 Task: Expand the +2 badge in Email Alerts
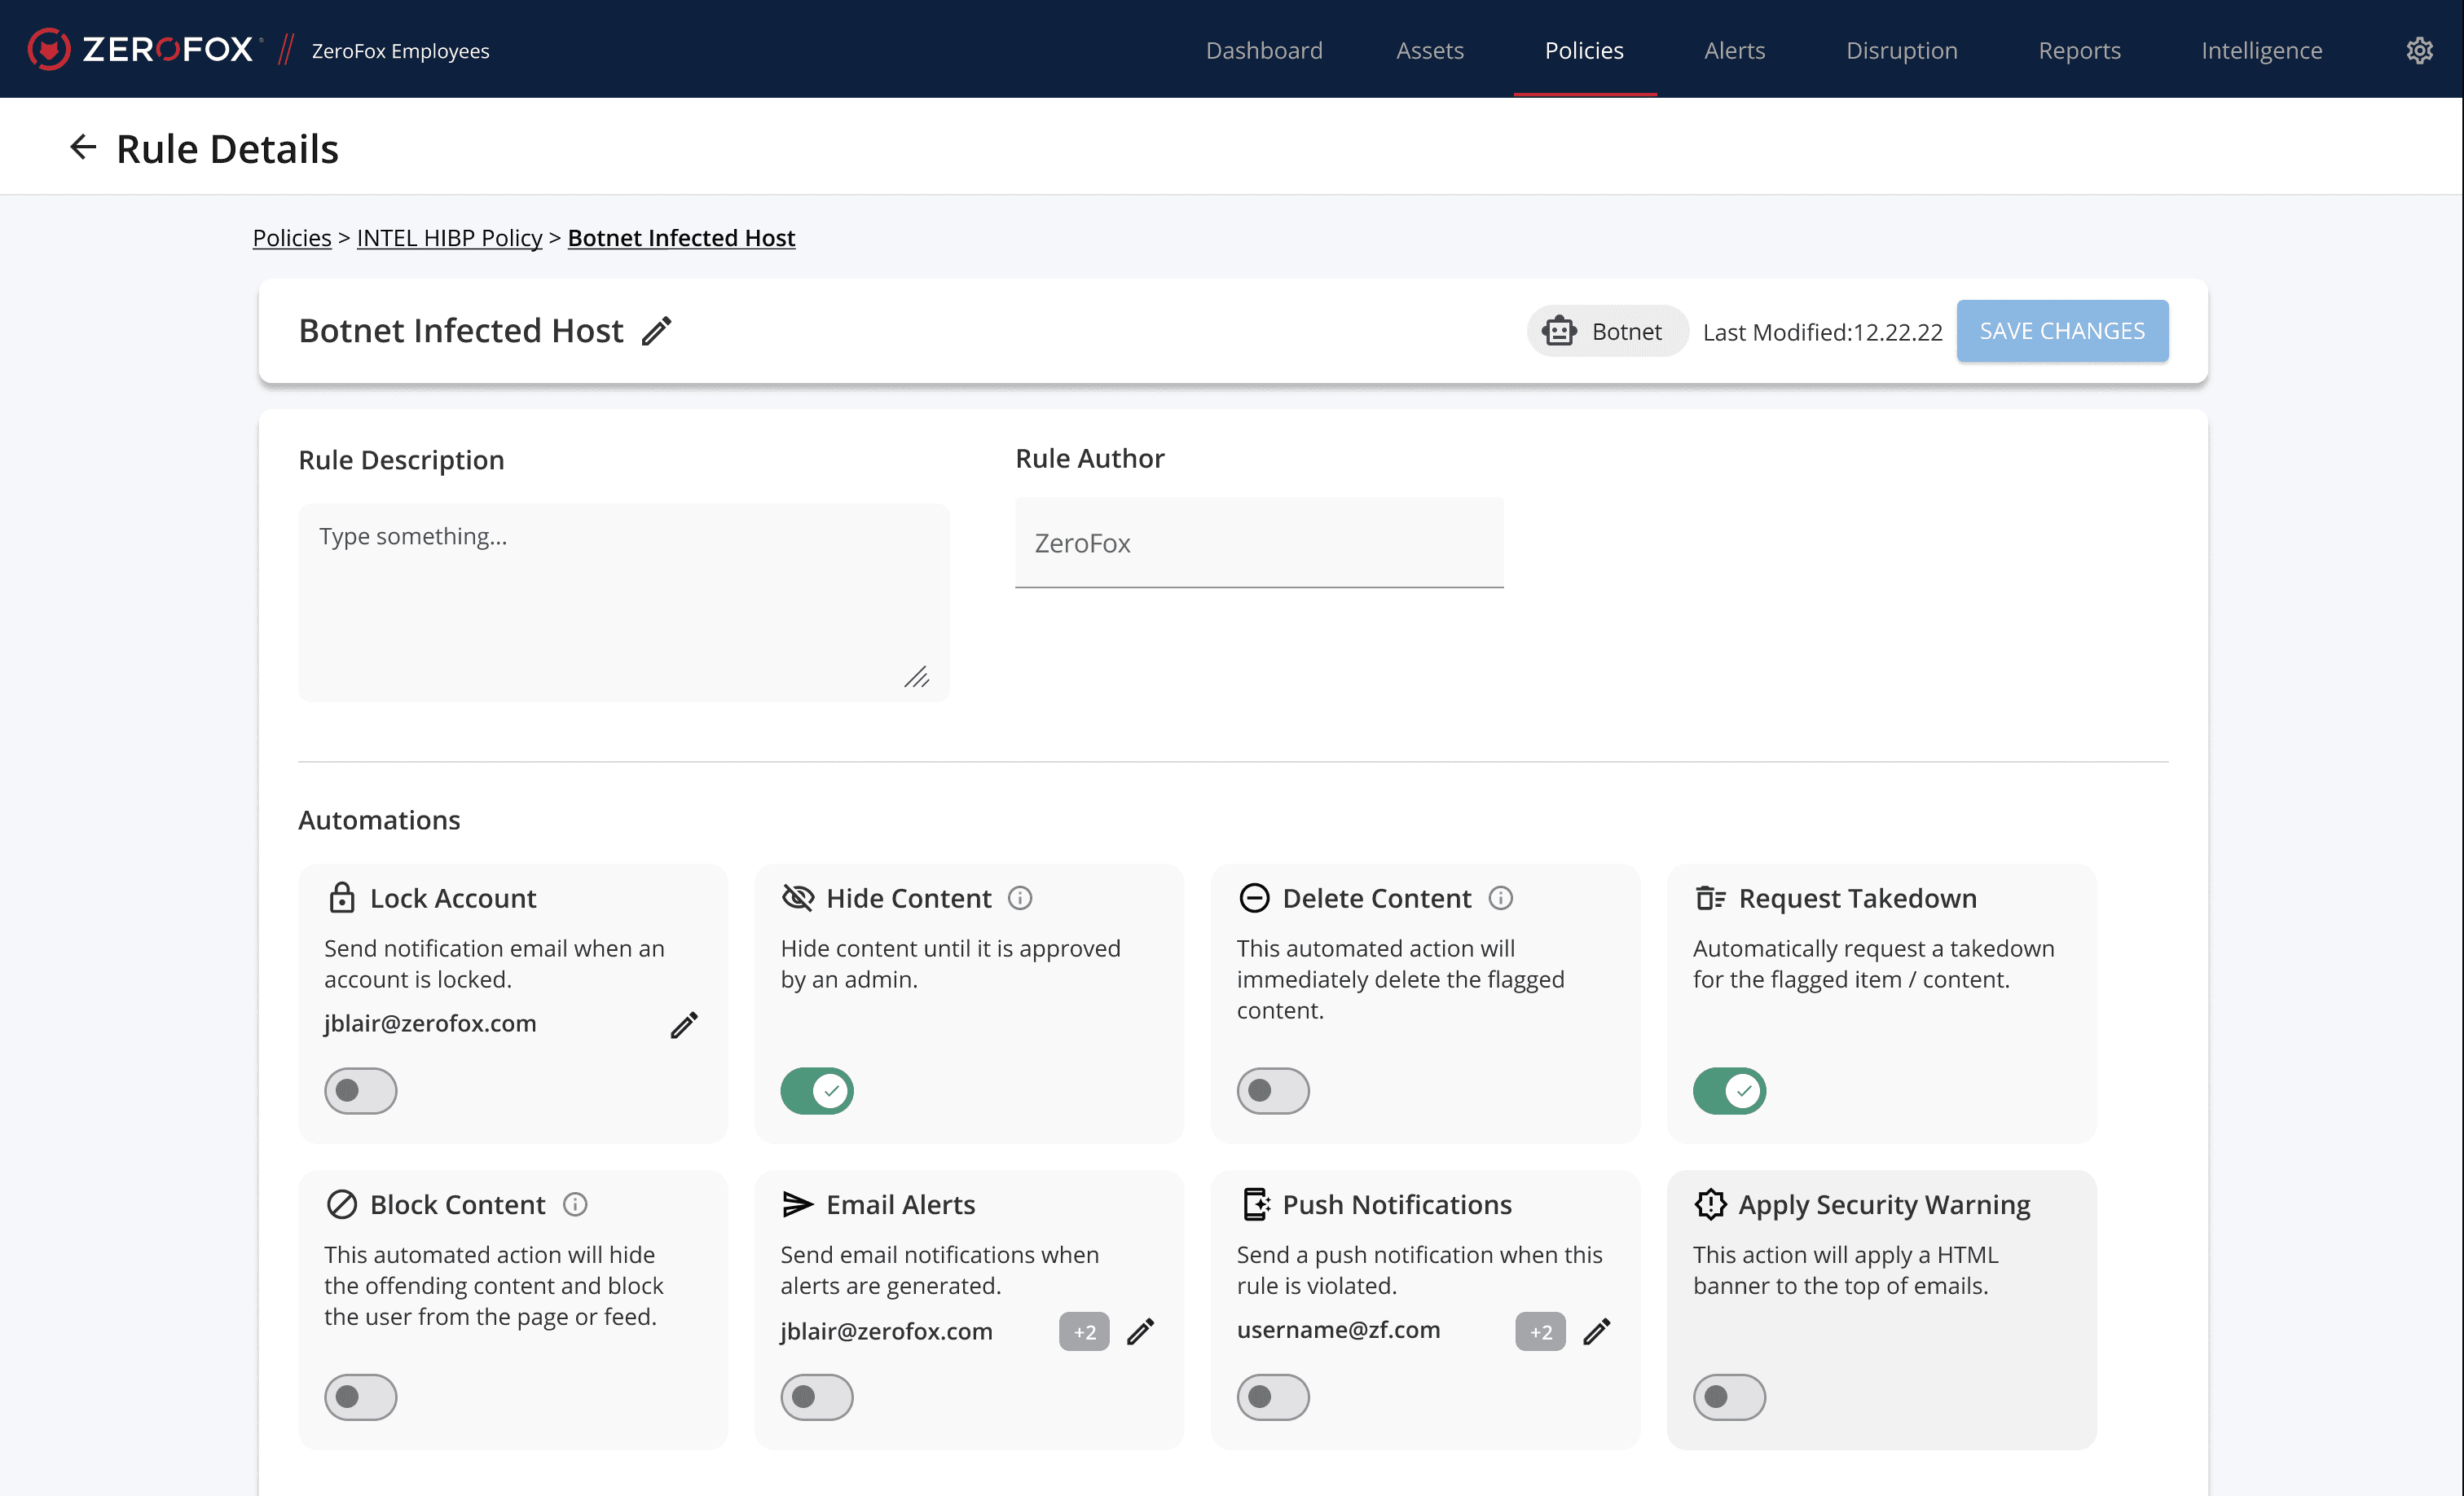[x=1084, y=1331]
